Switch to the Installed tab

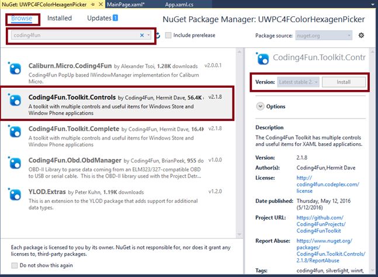click(60, 18)
